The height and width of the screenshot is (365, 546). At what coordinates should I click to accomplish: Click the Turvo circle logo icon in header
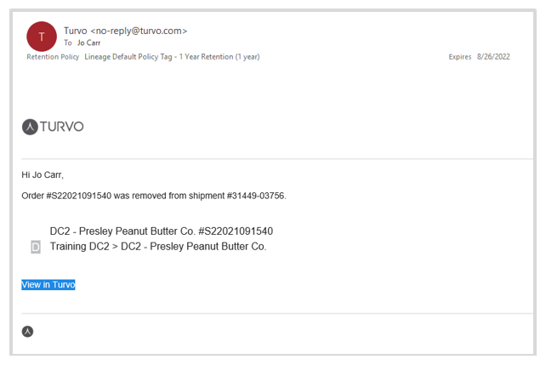tap(30, 127)
